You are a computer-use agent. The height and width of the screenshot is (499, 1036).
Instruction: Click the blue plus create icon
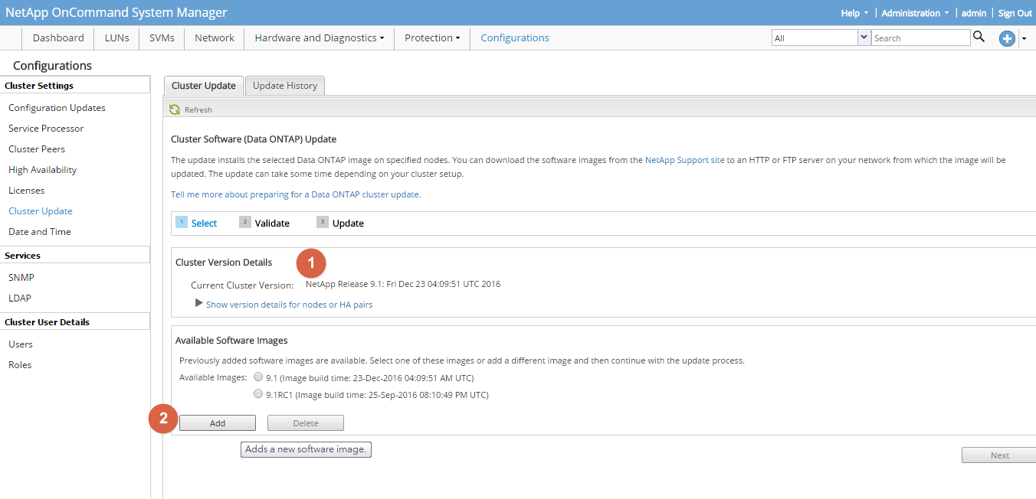[x=1007, y=38]
